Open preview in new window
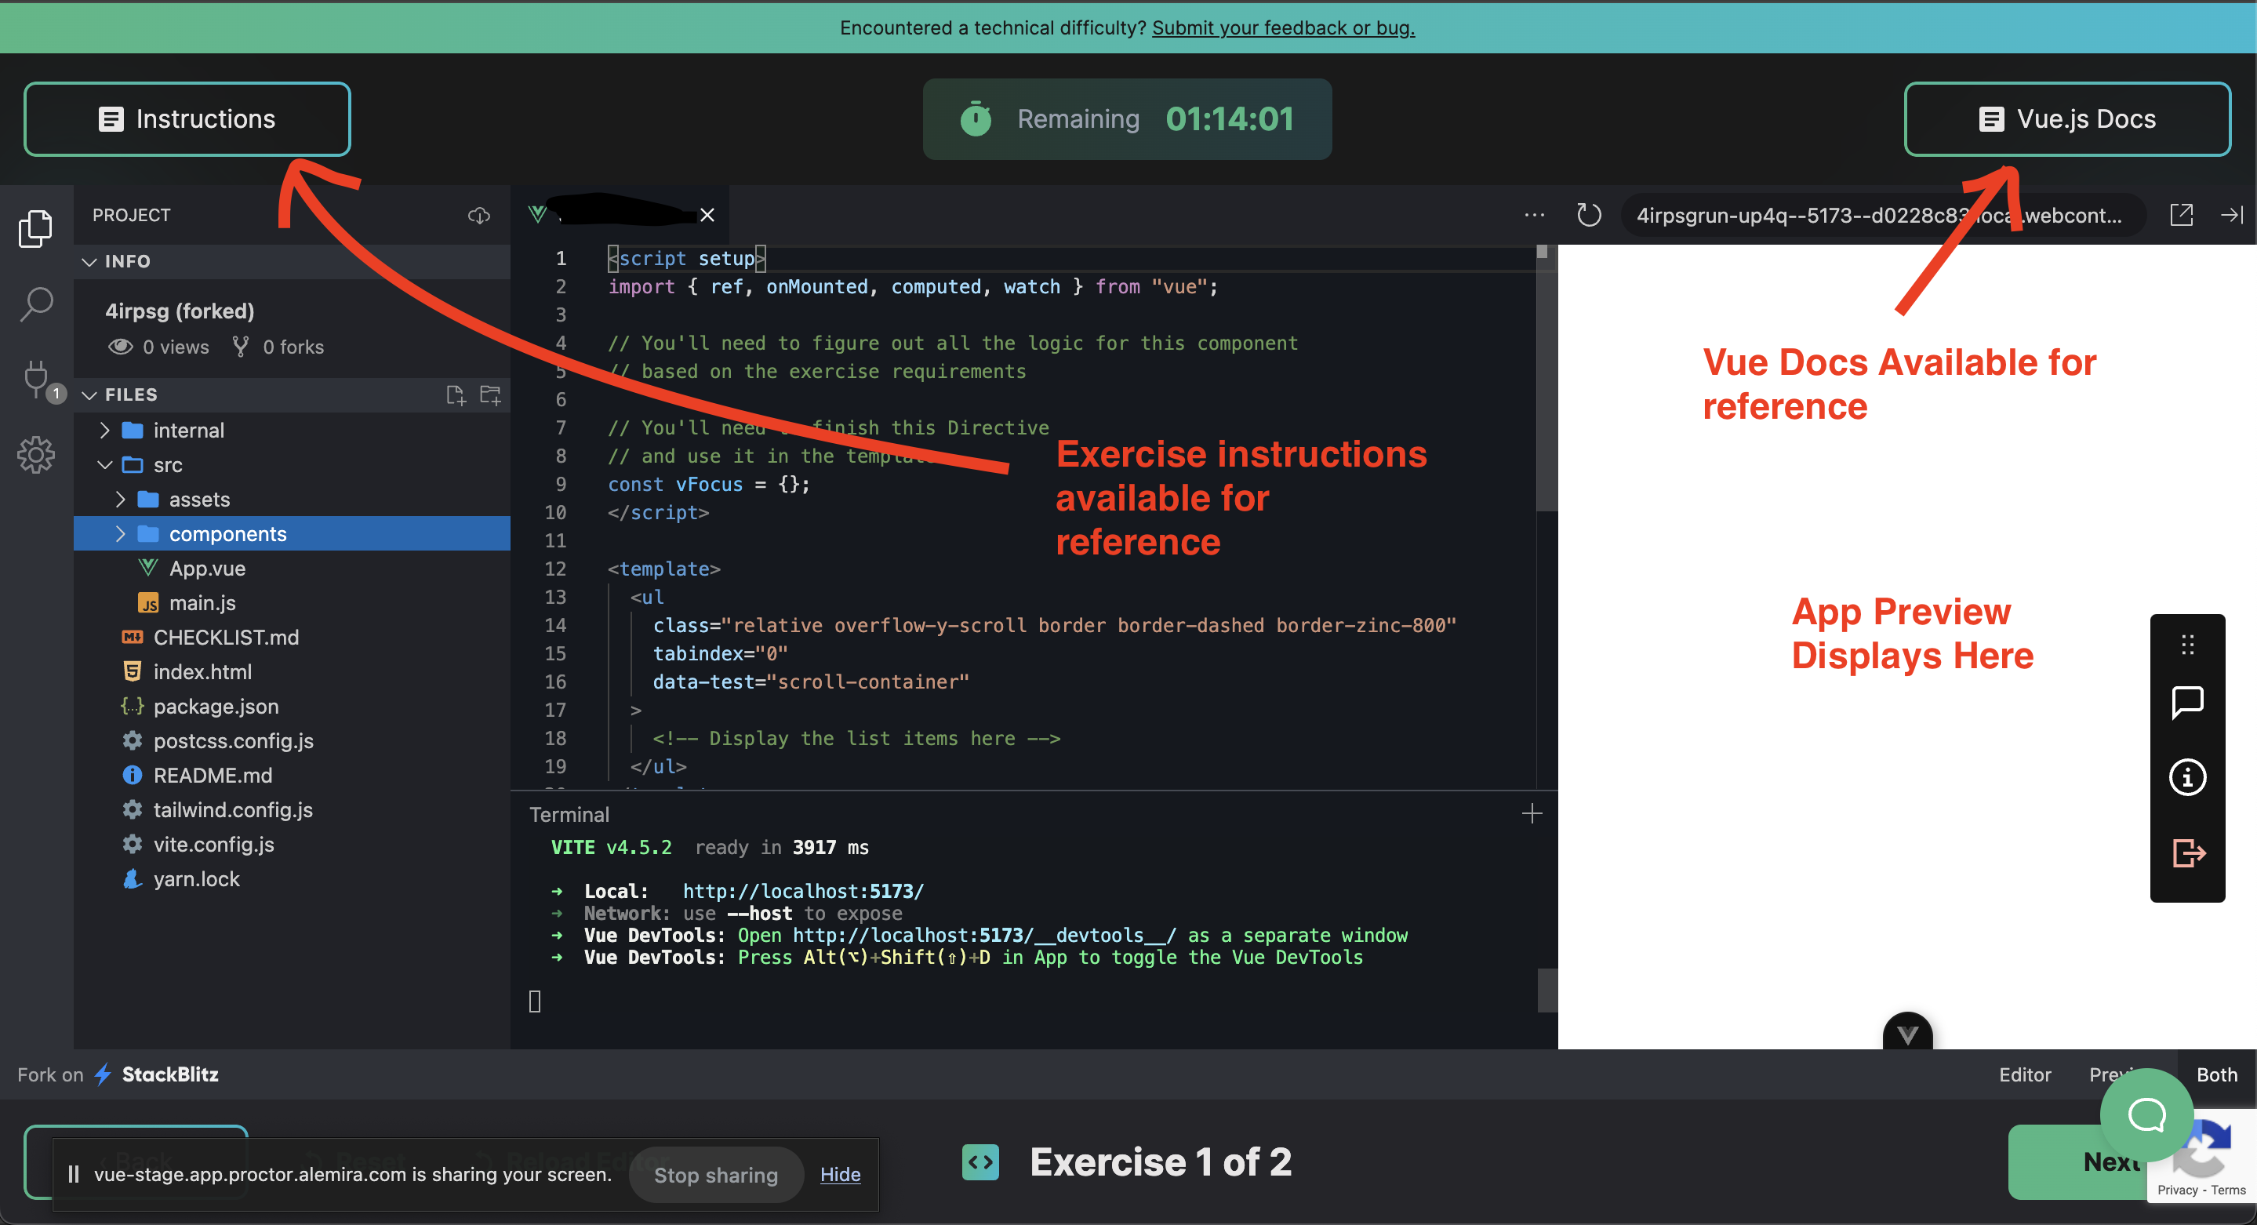 2182,215
